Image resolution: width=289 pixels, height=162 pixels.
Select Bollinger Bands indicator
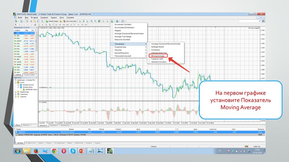[x=157, y=47]
